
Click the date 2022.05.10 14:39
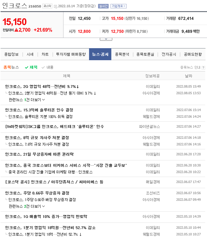click(188, 216)
